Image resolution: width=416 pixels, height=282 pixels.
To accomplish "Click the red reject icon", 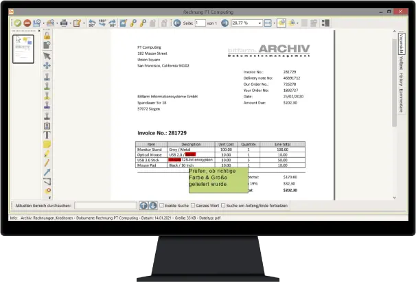I will click(x=27, y=23).
